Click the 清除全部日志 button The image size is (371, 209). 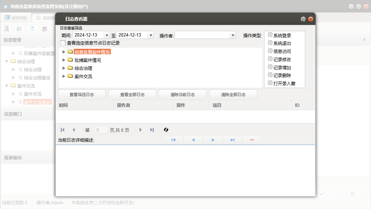233,95
